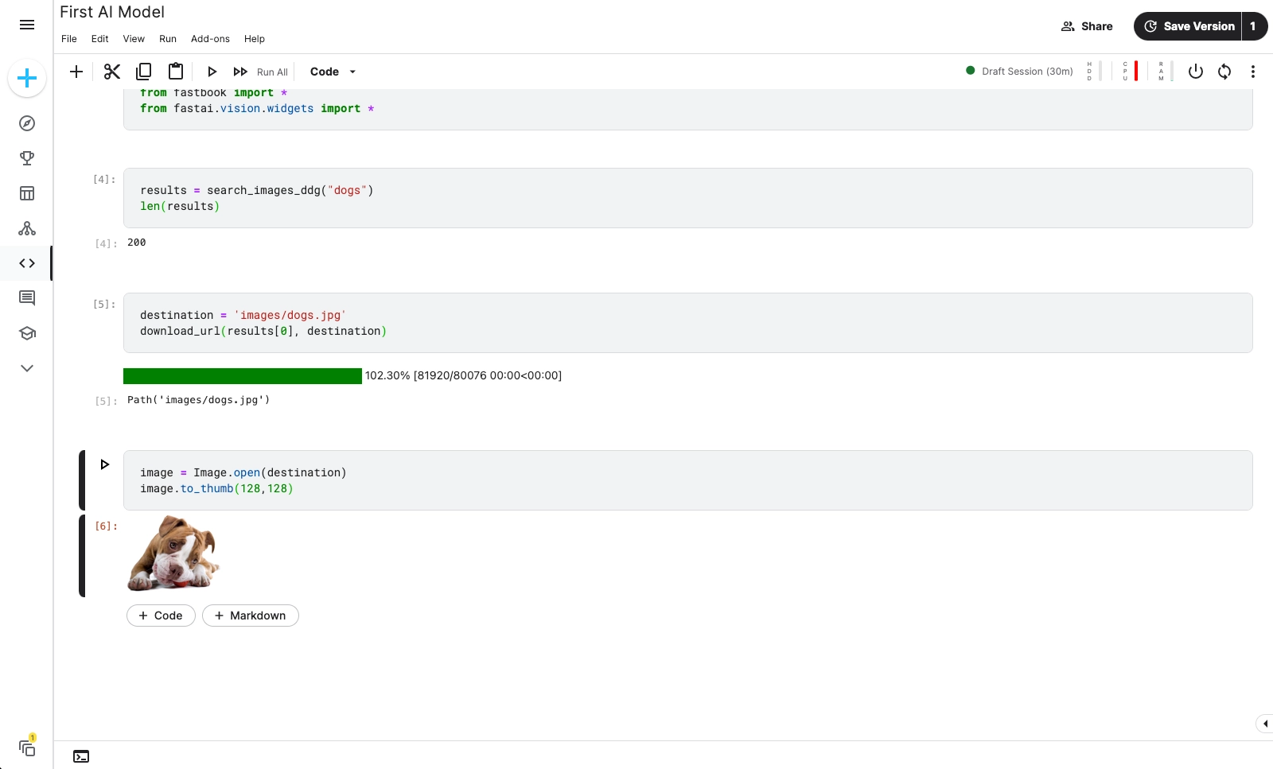Image resolution: width=1273 pixels, height=769 pixels.
Task: Open the notebook more-options three-dot menu
Action: [x=1253, y=72]
